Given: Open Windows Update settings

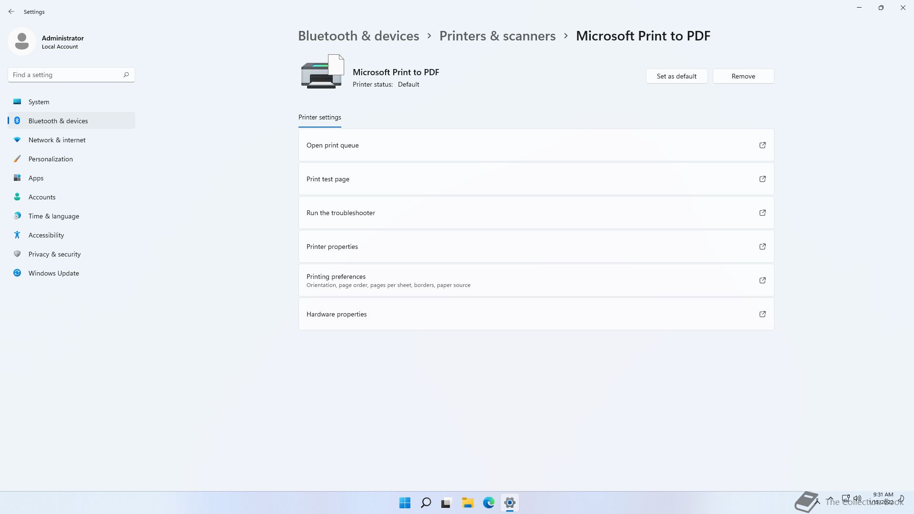Looking at the screenshot, I should [71, 273].
